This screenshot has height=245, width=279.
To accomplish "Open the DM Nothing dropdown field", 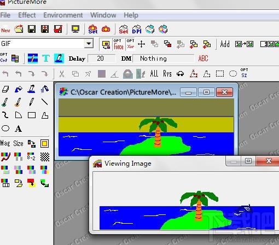I will point(164,59).
